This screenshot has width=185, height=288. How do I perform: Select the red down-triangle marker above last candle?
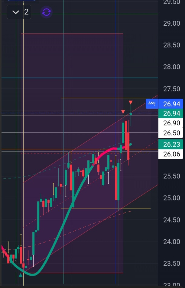tap(131, 102)
